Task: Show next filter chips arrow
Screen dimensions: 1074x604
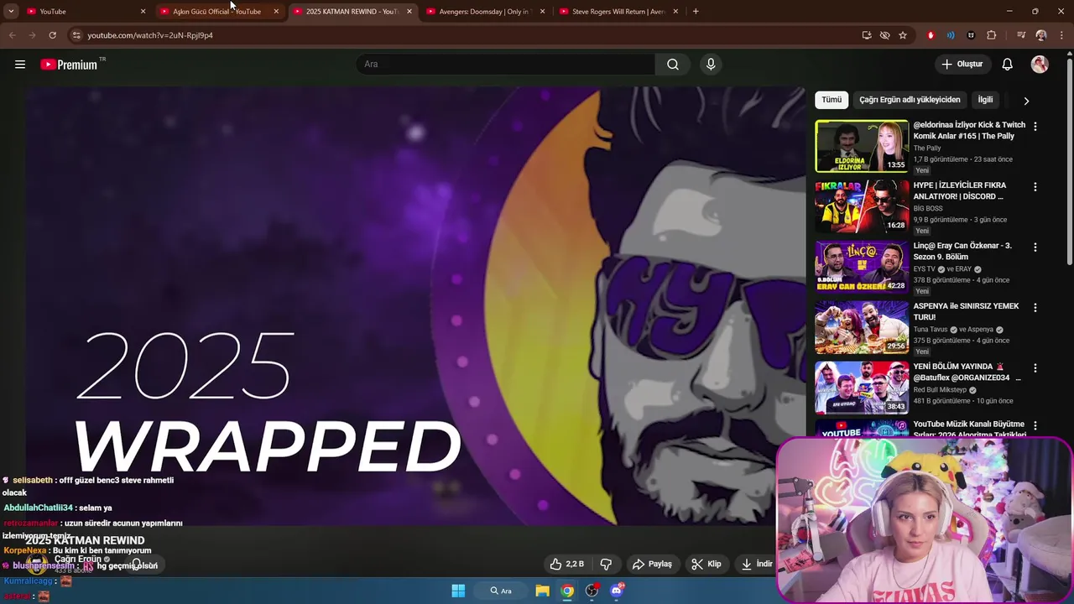Action: 1026,101
